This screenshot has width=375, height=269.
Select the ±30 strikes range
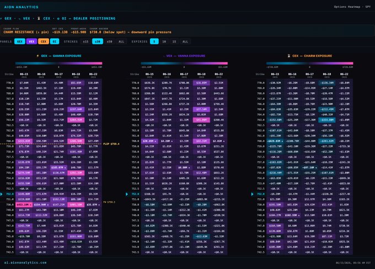tap(98, 41)
